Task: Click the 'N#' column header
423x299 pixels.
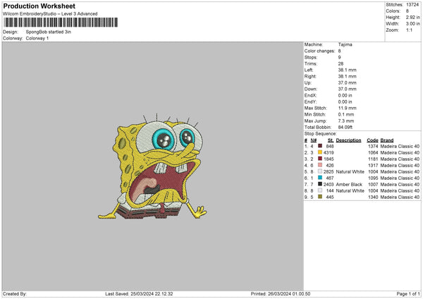Action: coord(314,140)
